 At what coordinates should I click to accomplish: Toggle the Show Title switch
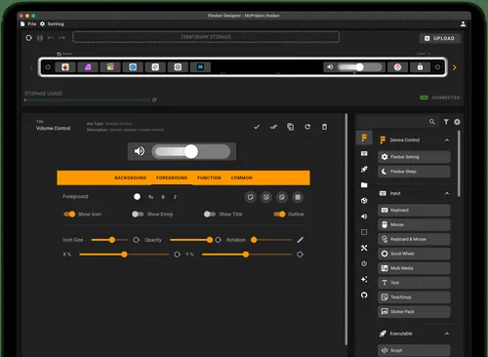click(x=210, y=214)
